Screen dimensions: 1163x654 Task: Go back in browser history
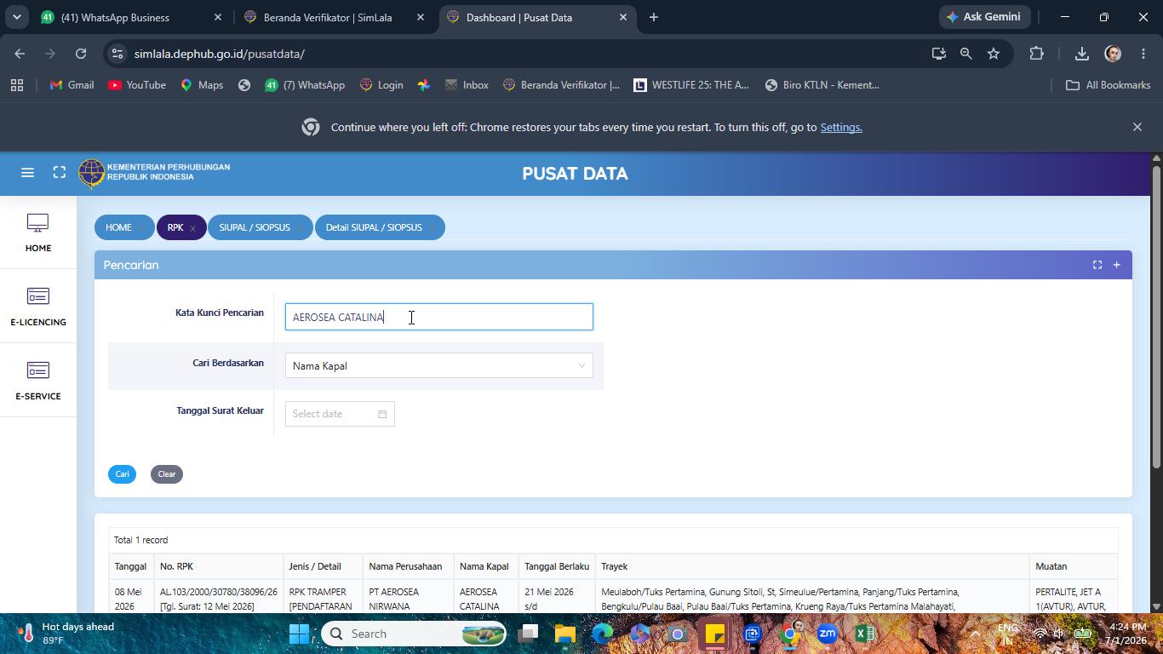point(20,54)
